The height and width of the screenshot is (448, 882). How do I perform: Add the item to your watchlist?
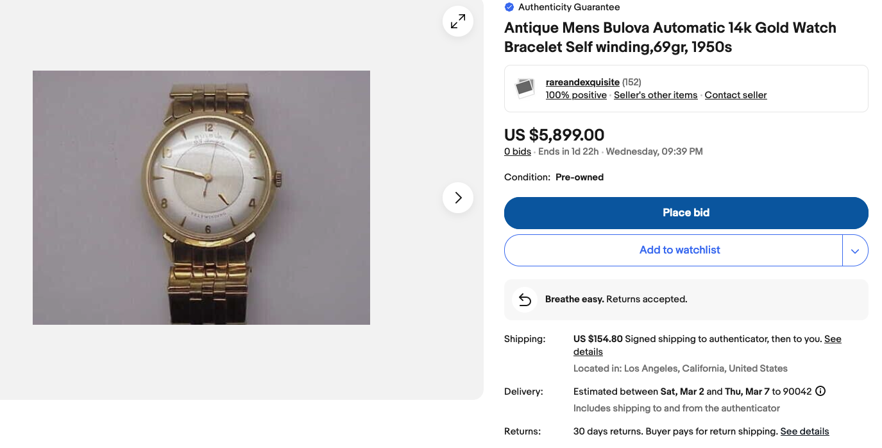coord(679,250)
